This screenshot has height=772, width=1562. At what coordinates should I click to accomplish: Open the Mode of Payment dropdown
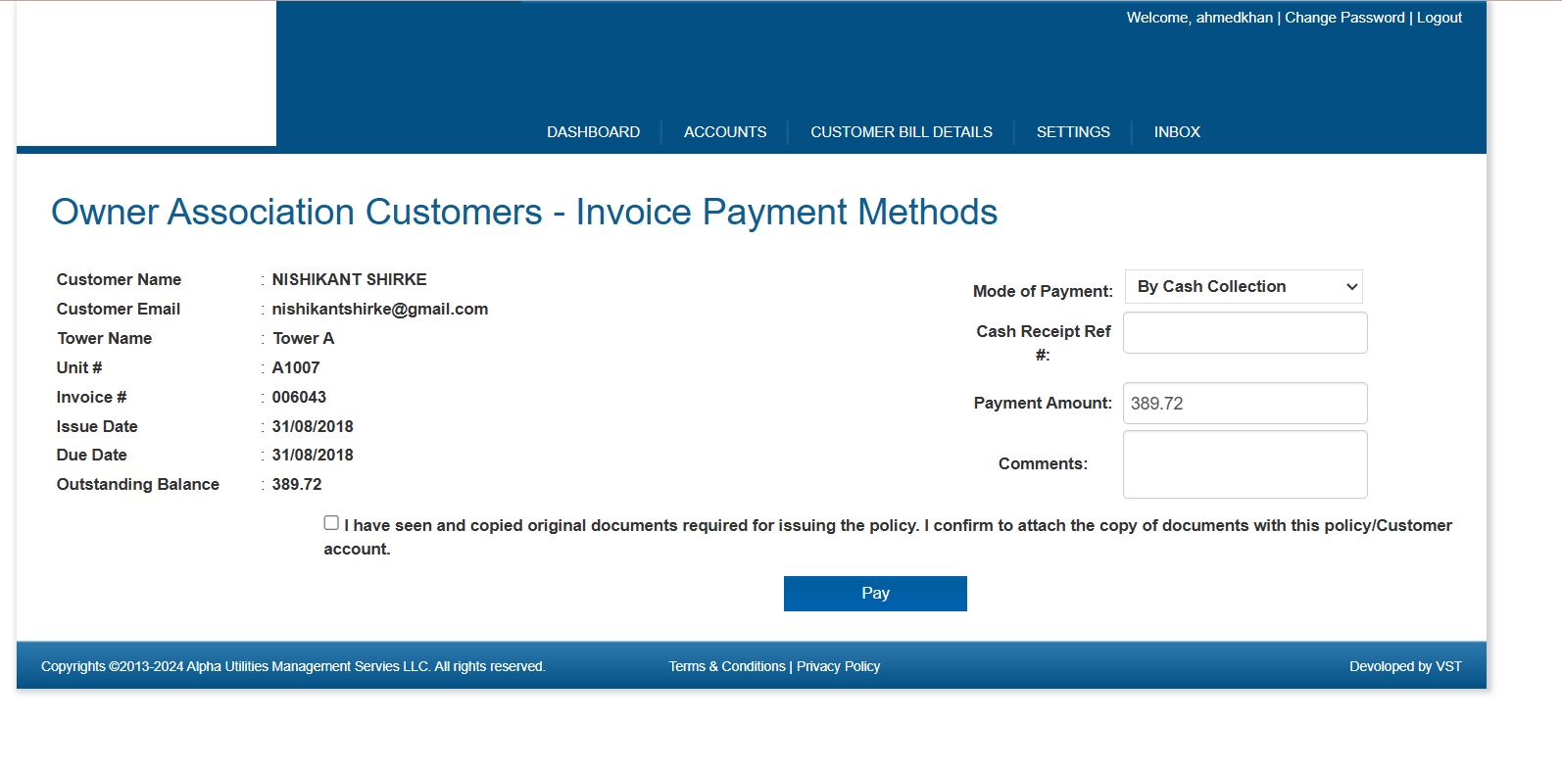coord(1243,287)
